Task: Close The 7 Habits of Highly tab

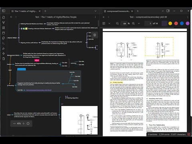Action: point(40,11)
